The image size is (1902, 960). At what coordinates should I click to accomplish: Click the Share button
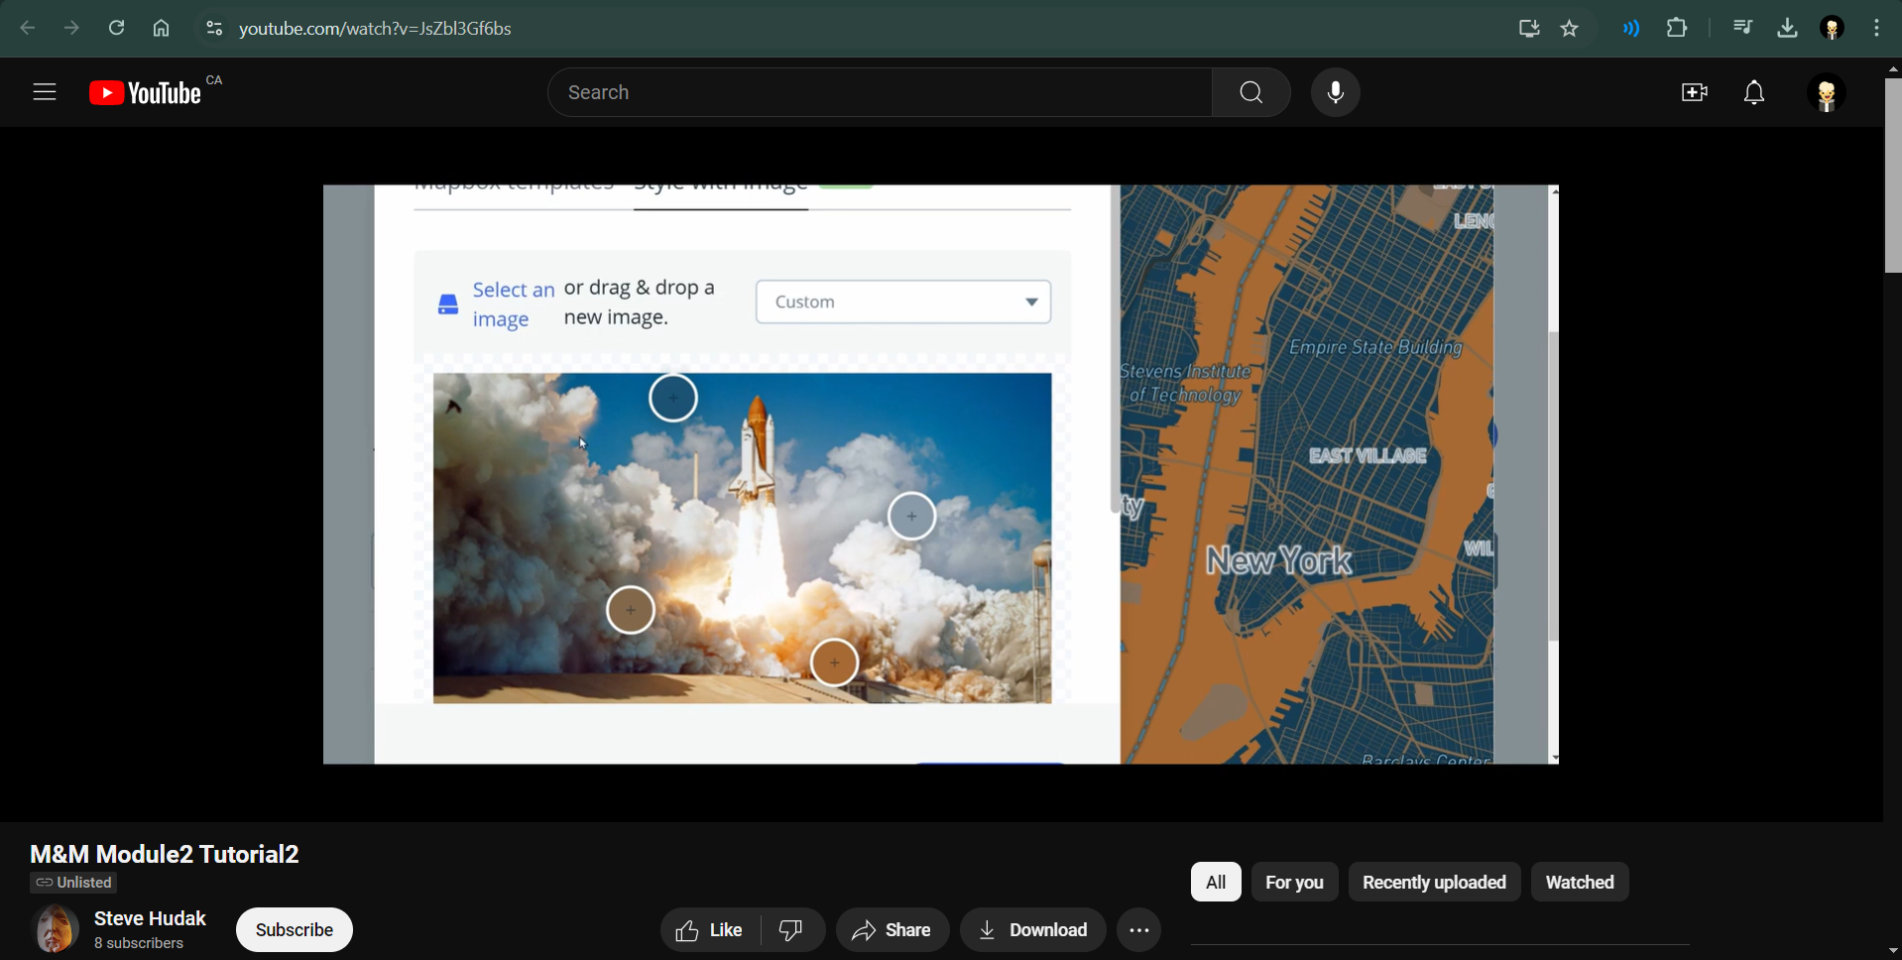click(892, 930)
